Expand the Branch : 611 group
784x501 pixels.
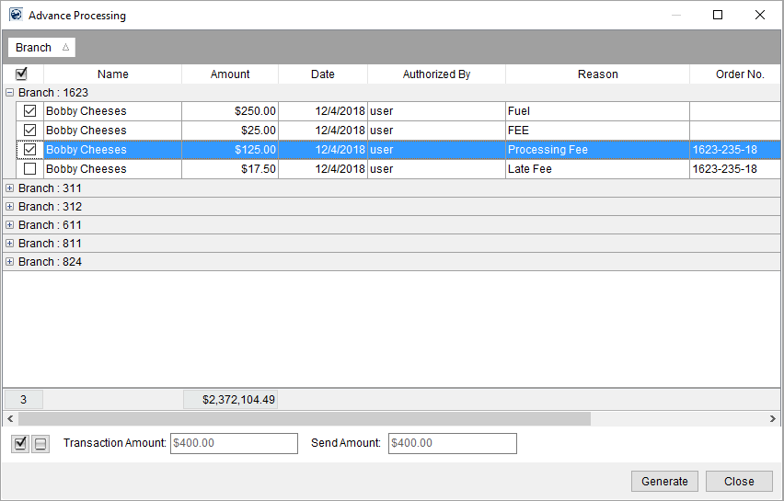(10, 225)
